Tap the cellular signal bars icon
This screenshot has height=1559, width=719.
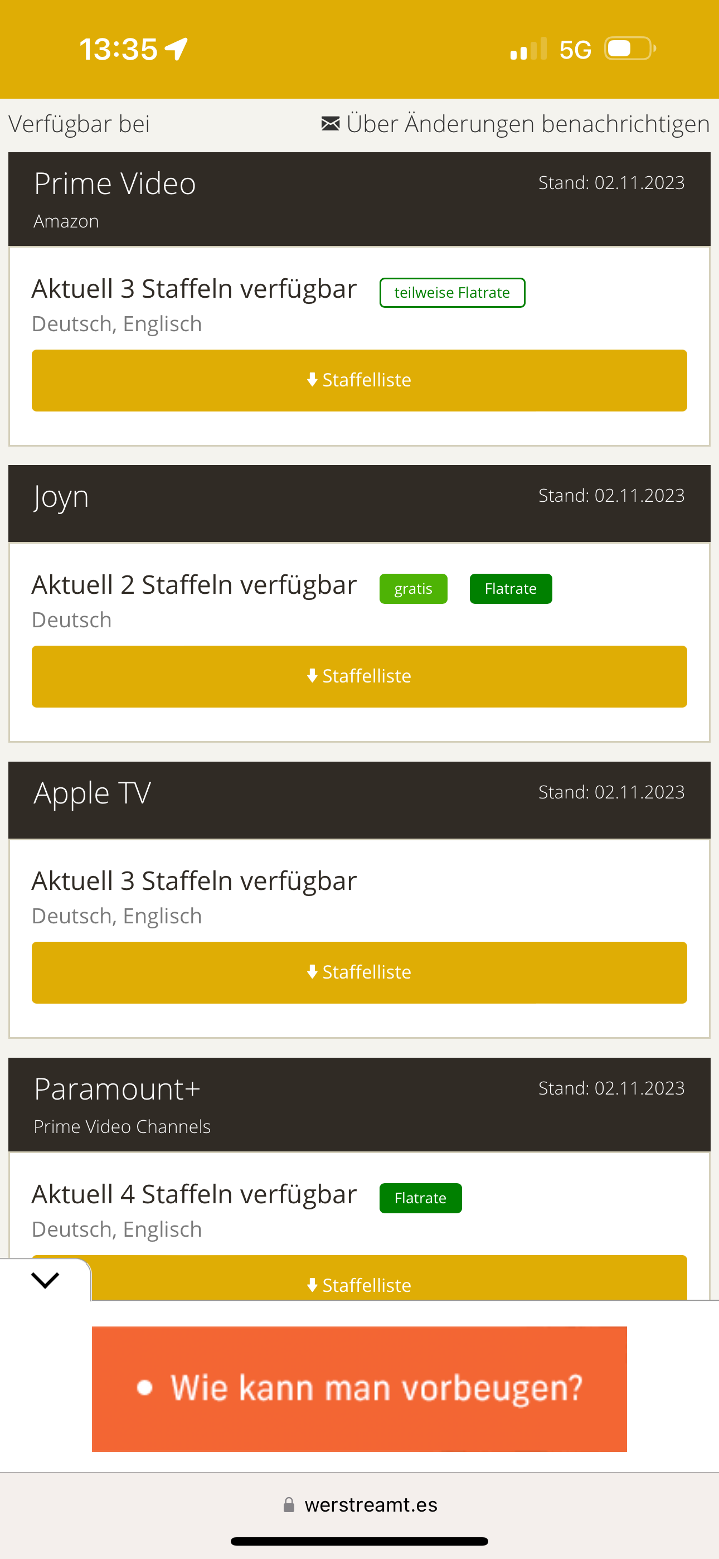528,49
